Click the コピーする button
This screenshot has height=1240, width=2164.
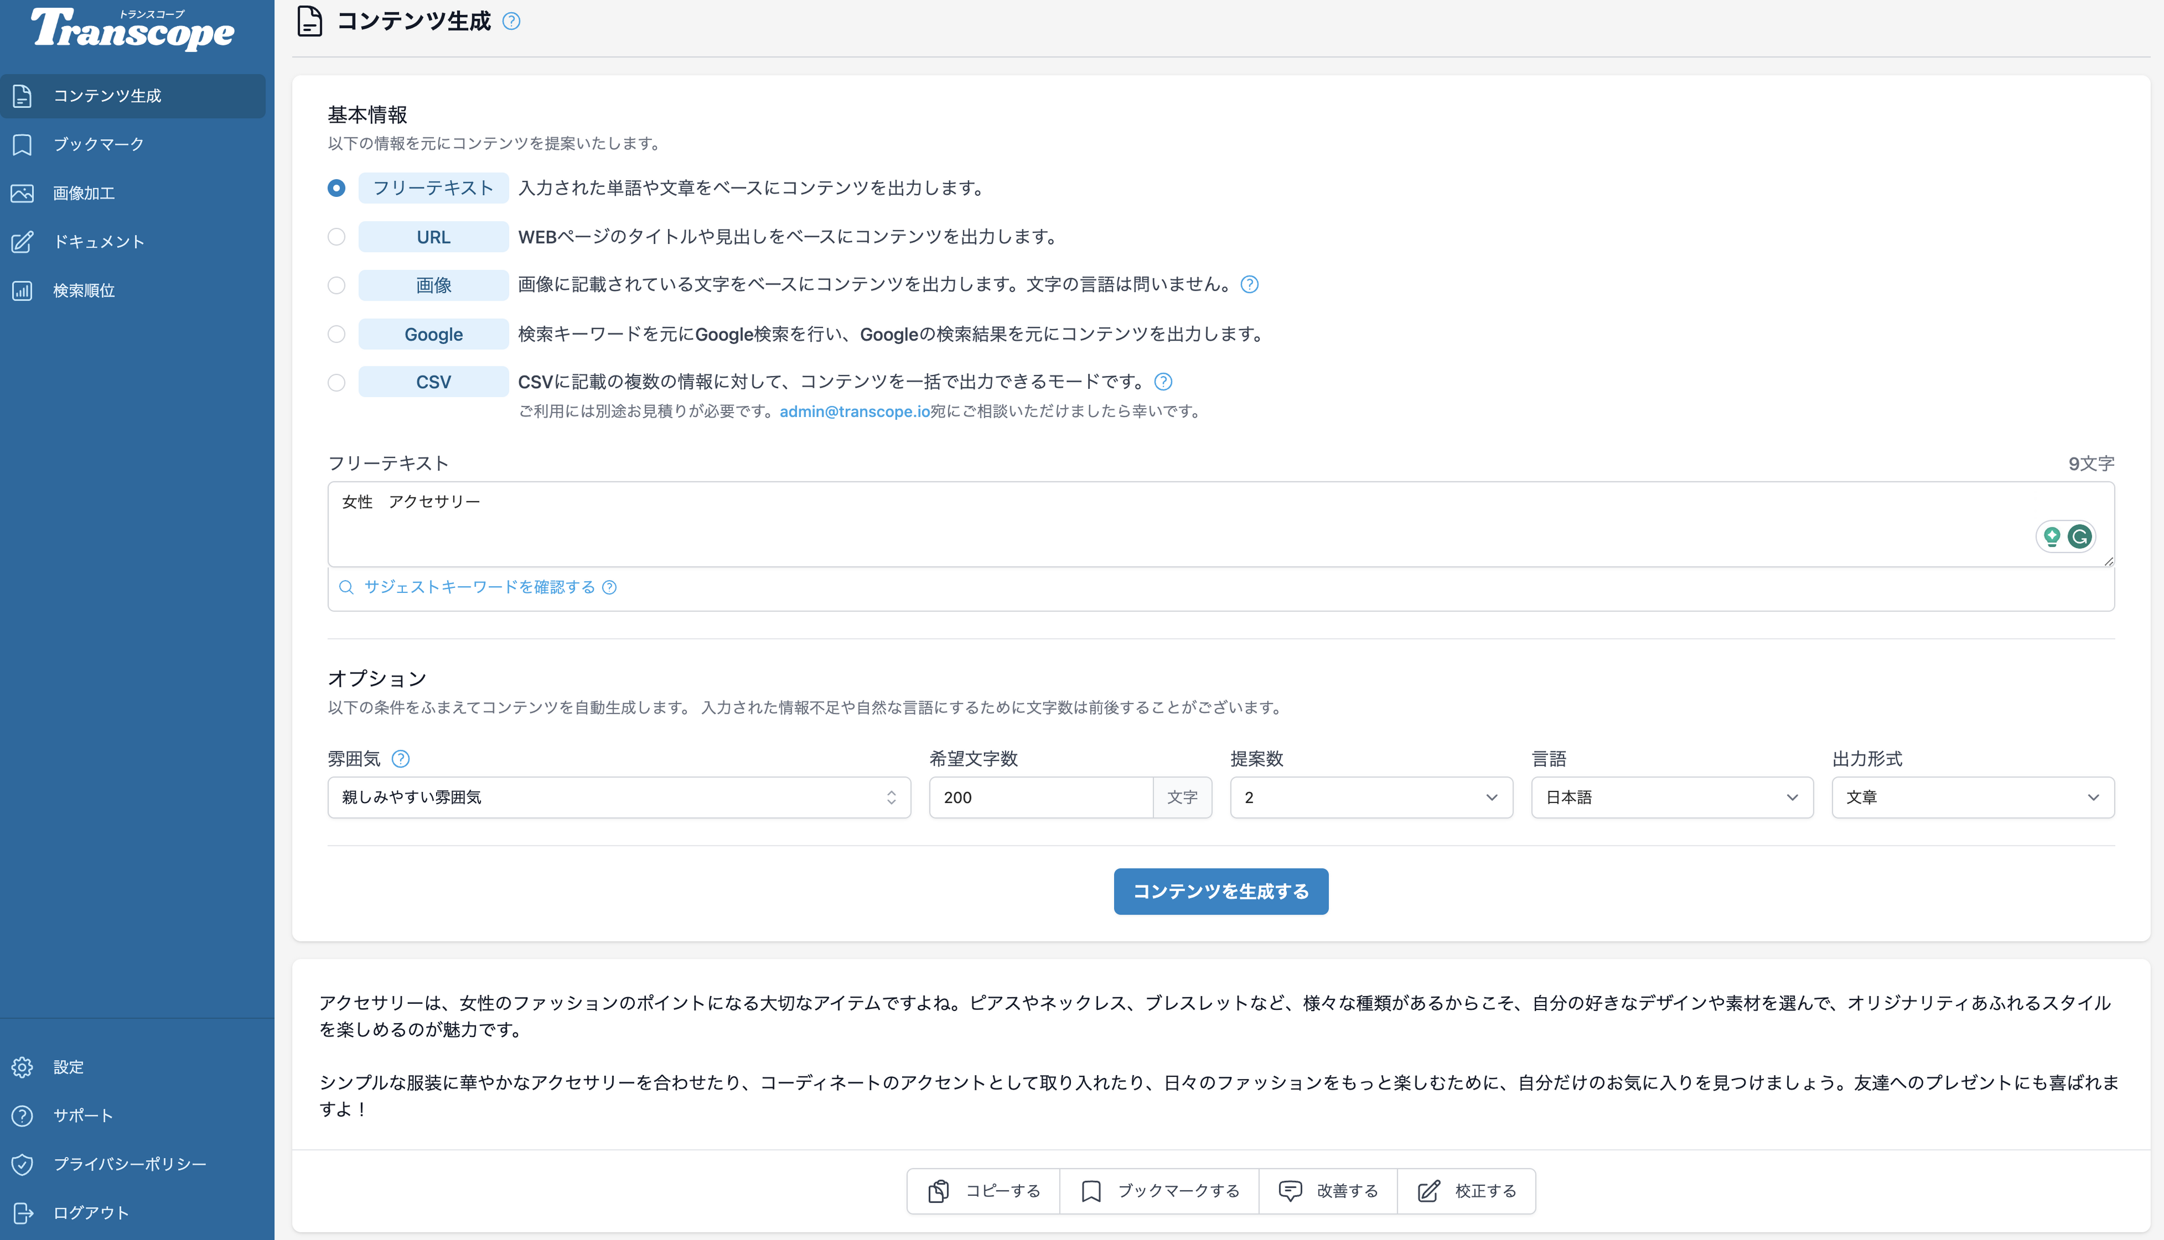click(984, 1191)
